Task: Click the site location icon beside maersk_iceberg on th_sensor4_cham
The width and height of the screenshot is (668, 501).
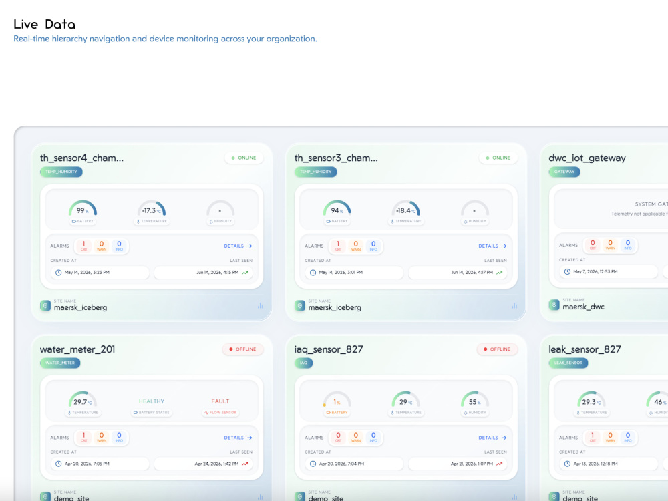Action: click(45, 306)
